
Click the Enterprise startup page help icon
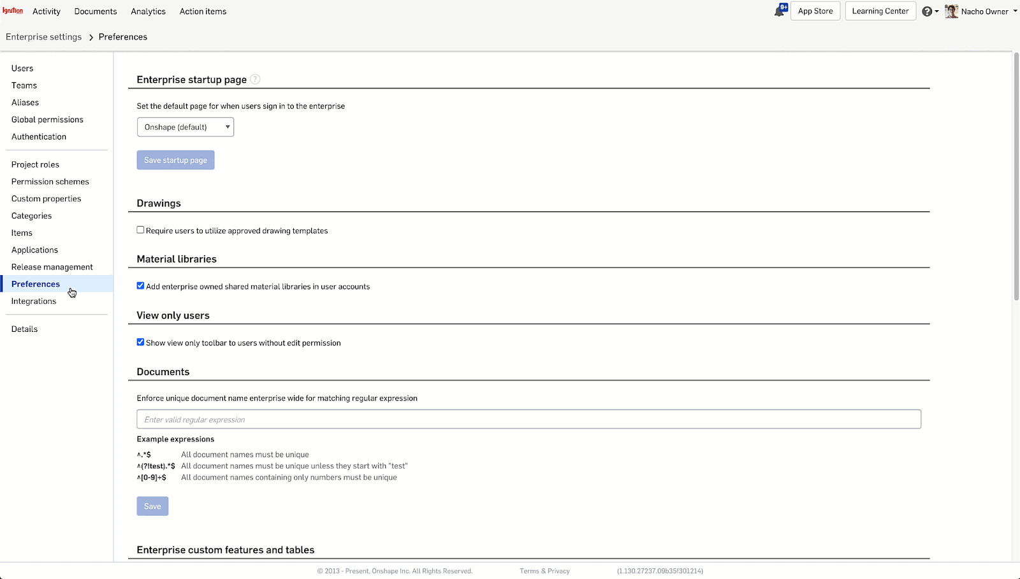coord(255,80)
